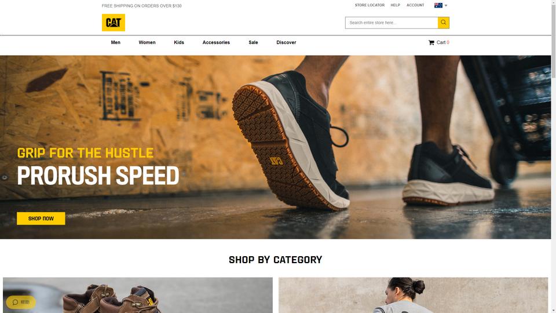Open the yellow chat help bubble
Image resolution: width=556 pixels, height=313 pixels.
(x=21, y=303)
